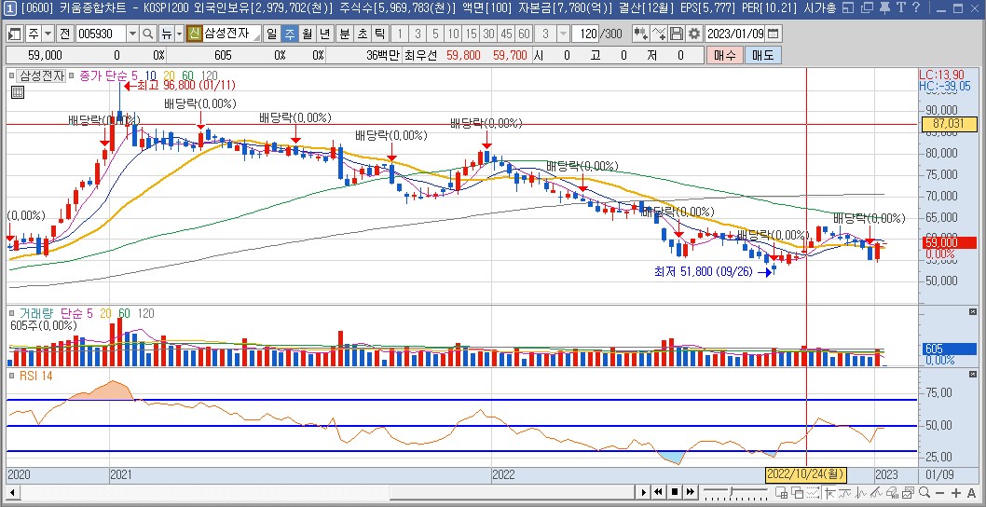This screenshot has width=986, height=507.
Task: Save the chart with the floppy disk icon
Action: 676,34
